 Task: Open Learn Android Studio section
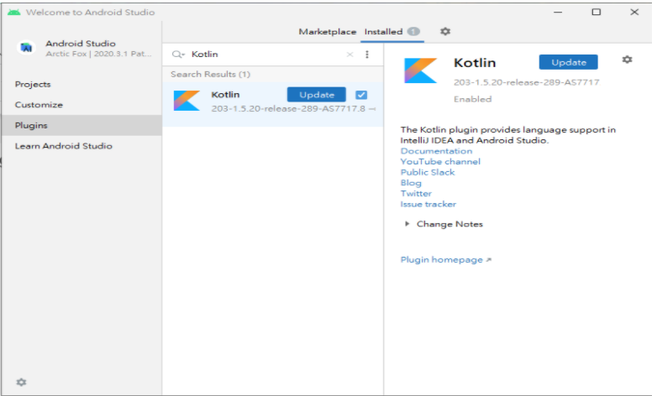[x=64, y=146]
